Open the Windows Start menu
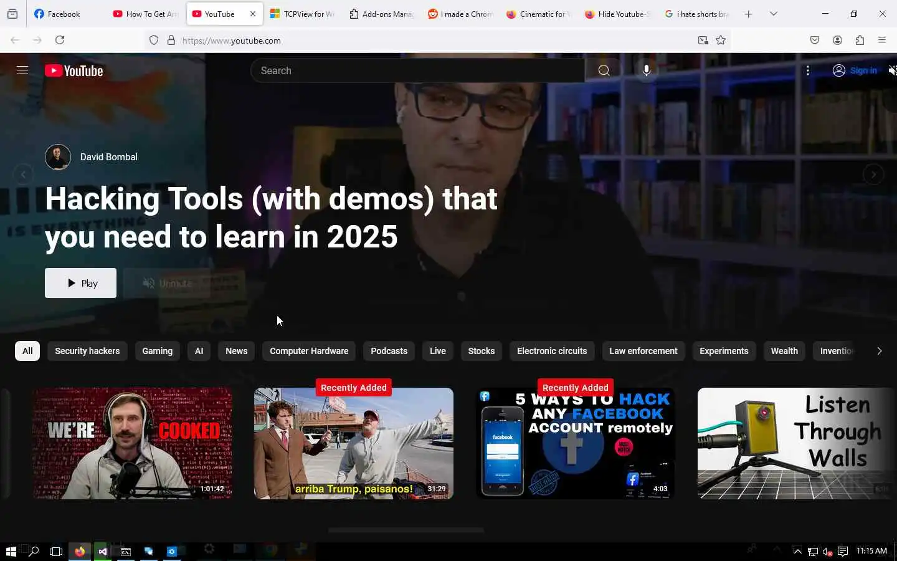The width and height of the screenshot is (897, 561). pyautogui.click(x=11, y=552)
